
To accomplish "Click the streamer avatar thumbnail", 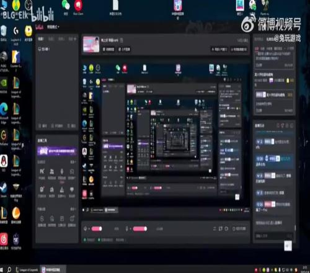I will coord(91,44).
